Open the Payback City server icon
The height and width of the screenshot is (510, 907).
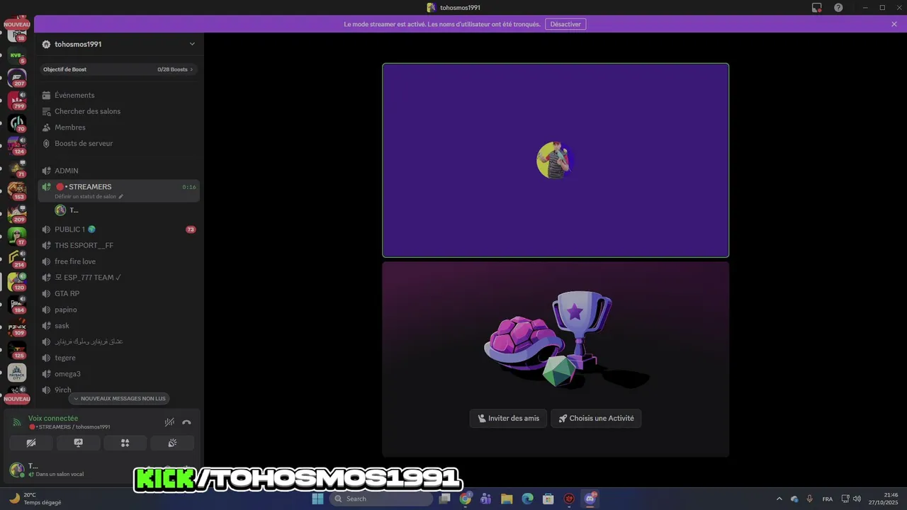(x=17, y=373)
